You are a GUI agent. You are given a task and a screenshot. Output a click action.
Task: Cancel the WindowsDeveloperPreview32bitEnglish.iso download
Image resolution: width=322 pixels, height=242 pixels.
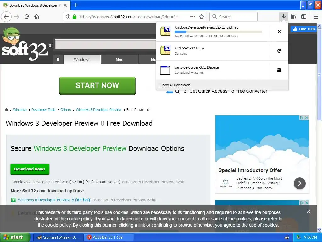(x=279, y=32)
